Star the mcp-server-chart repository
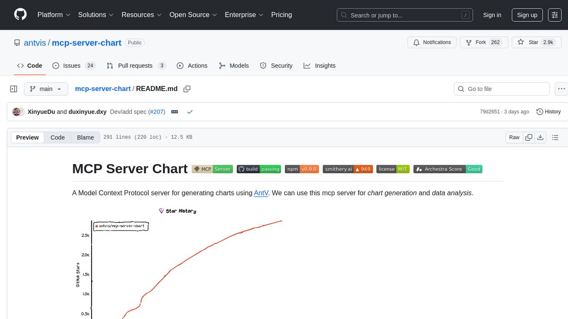 click(x=528, y=42)
